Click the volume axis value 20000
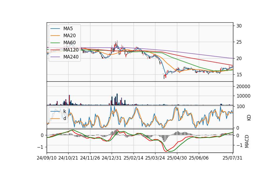Image resolution: width=259 pixels, height=186 pixels. [243, 87]
